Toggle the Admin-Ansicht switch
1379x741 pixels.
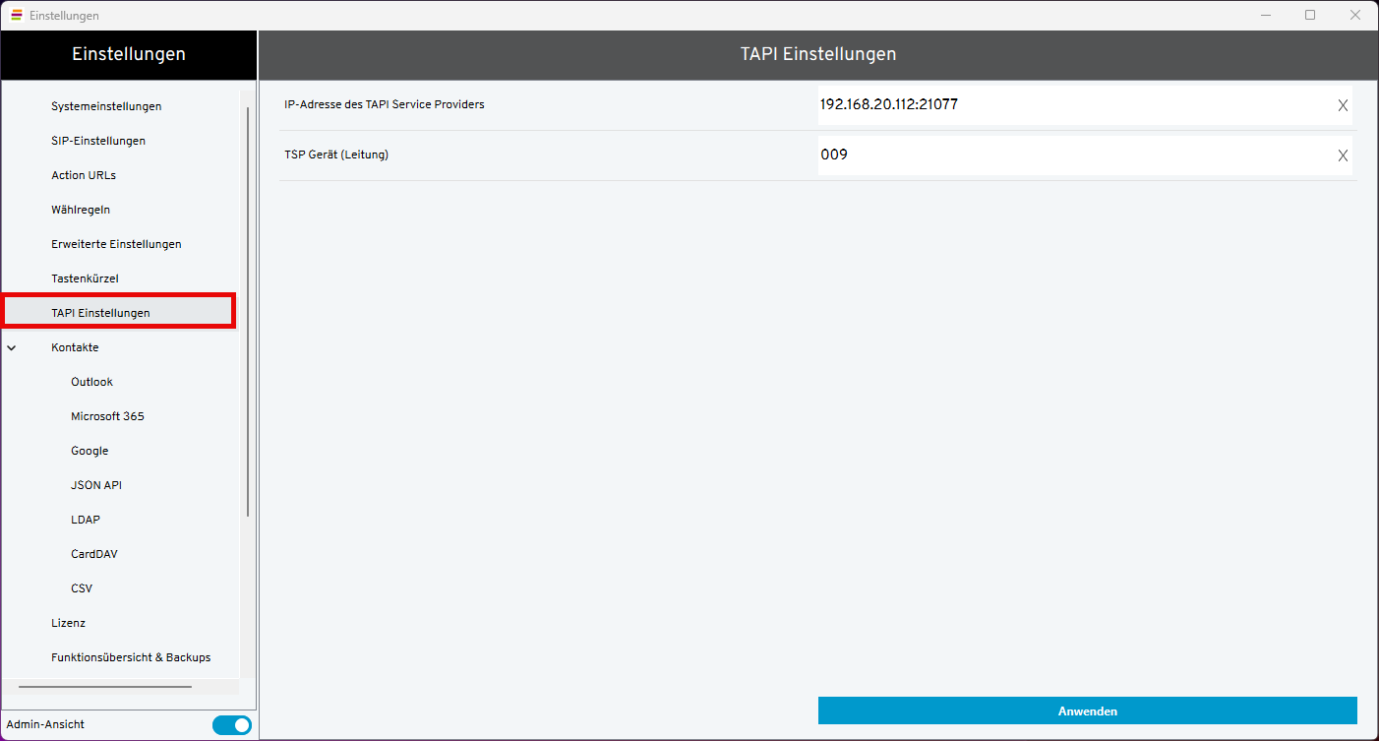pos(232,725)
